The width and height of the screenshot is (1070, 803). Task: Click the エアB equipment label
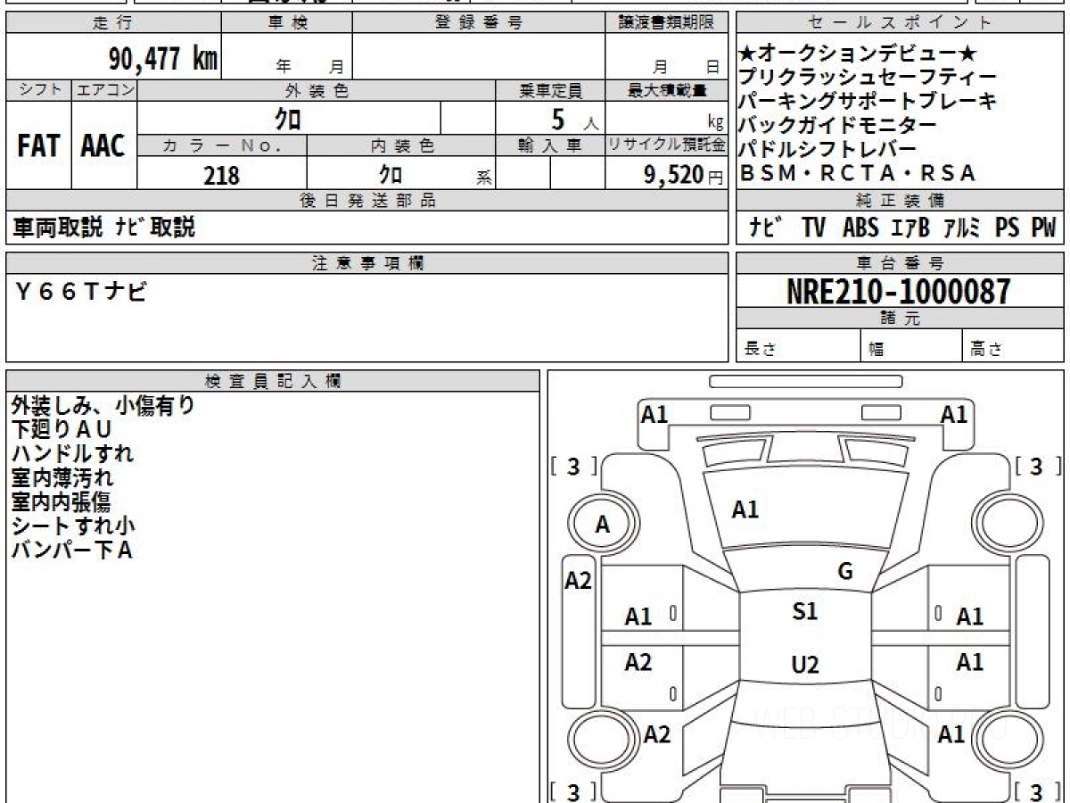pos(910,228)
